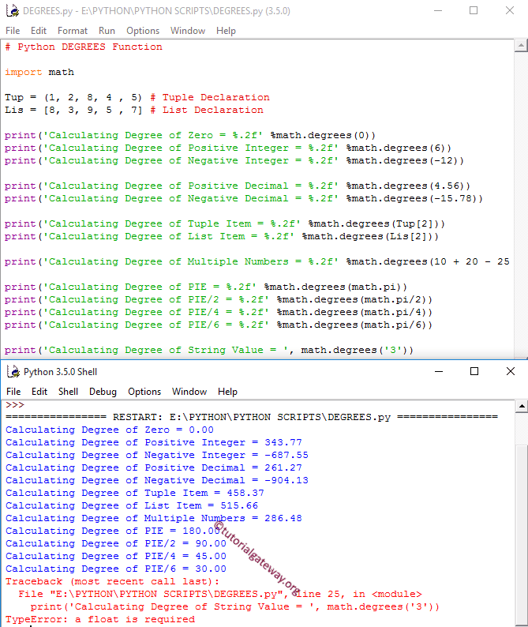Click Shell output 'PIE/2 = 90.00'
Viewport: 528px width, 627px height.
click(116, 544)
